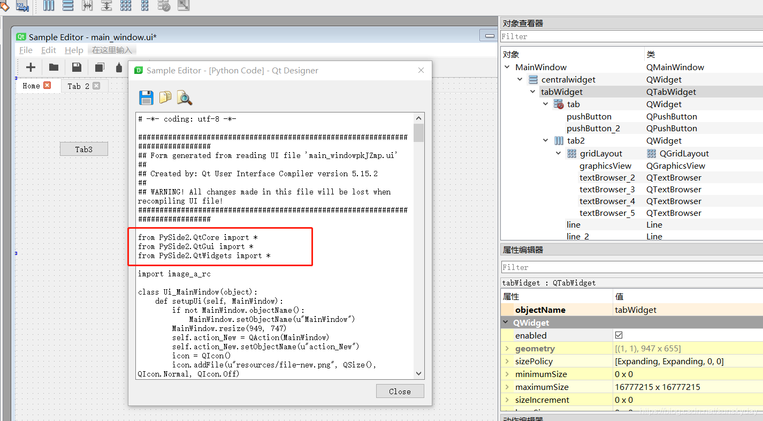
Task: Click the Tab3 button on the form
Action: click(x=83, y=148)
